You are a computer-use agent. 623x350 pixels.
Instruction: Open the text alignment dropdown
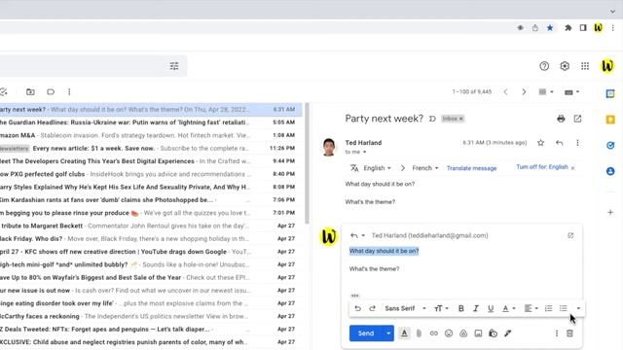tap(531, 308)
